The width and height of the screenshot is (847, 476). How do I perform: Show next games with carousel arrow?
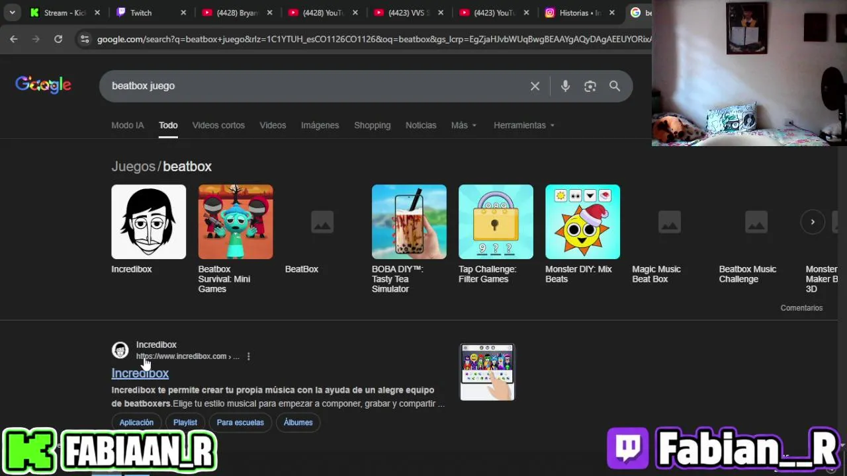pos(813,222)
